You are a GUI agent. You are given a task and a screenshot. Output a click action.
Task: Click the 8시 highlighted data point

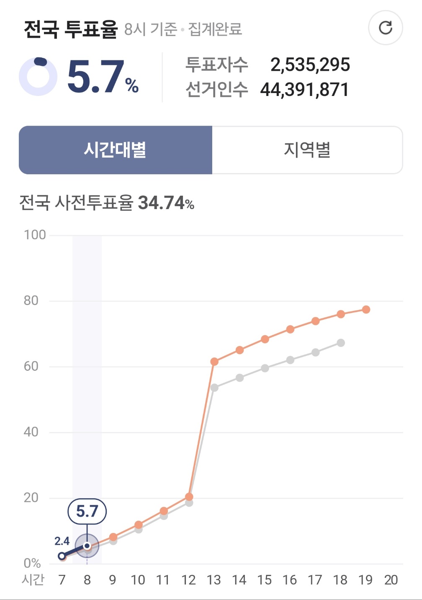(87, 546)
